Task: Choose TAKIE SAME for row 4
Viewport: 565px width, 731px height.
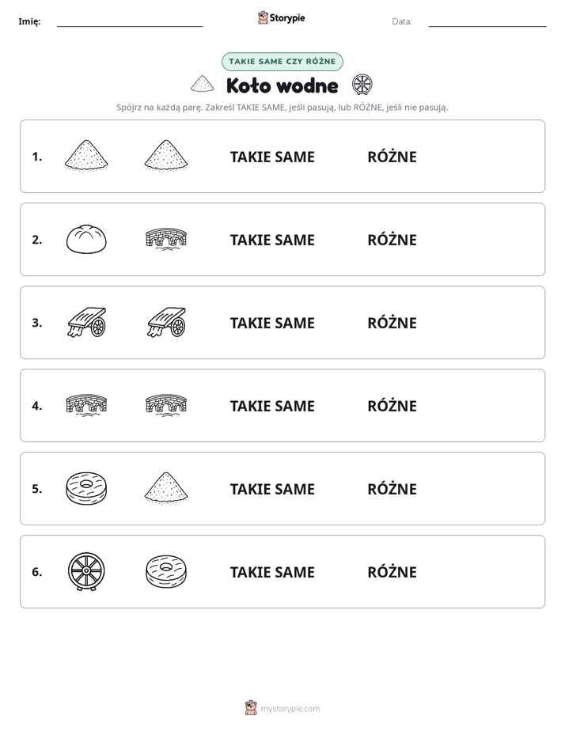Action: click(272, 406)
